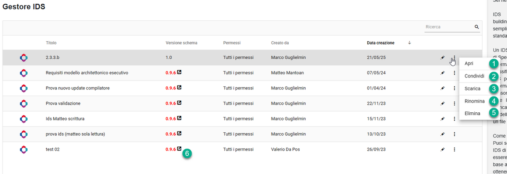Choose Apri from the context menu
This screenshot has width=507, height=174.
(469, 63)
